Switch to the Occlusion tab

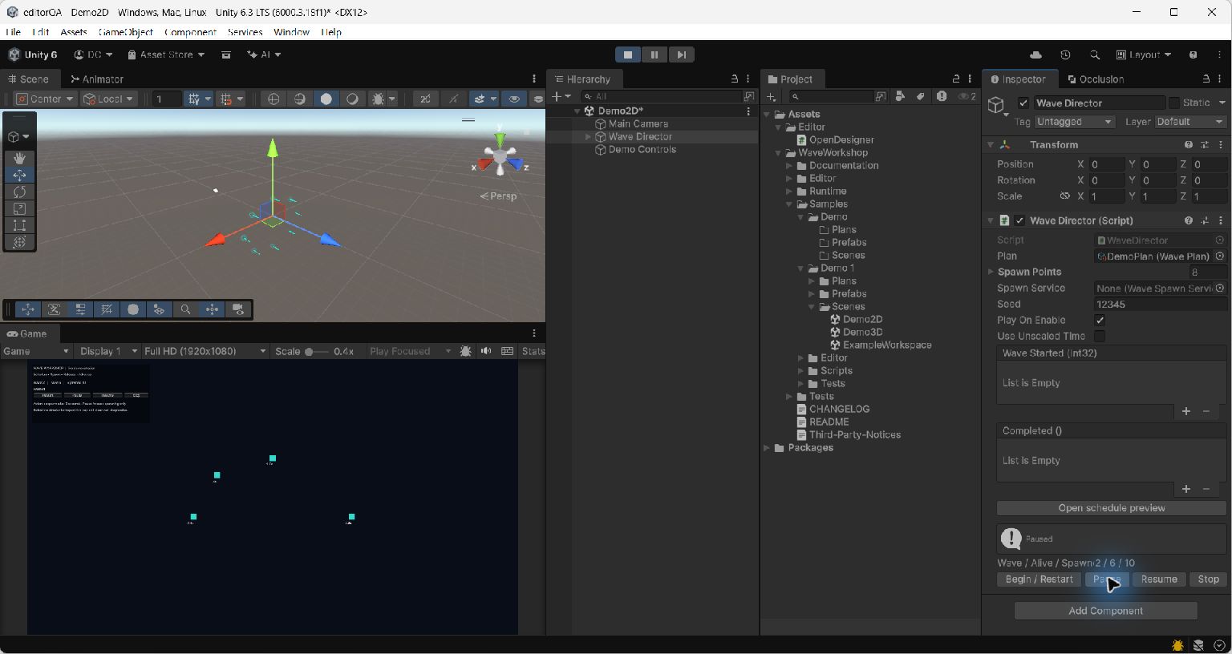pos(1096,79)
